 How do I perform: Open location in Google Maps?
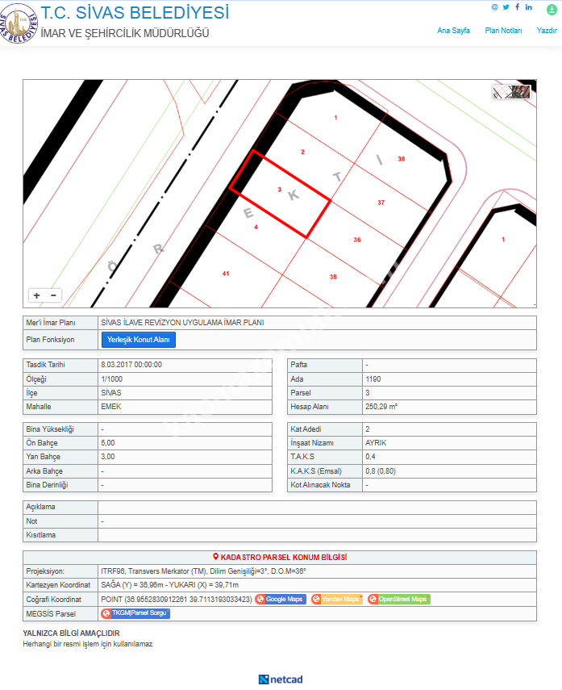[281, 600]
